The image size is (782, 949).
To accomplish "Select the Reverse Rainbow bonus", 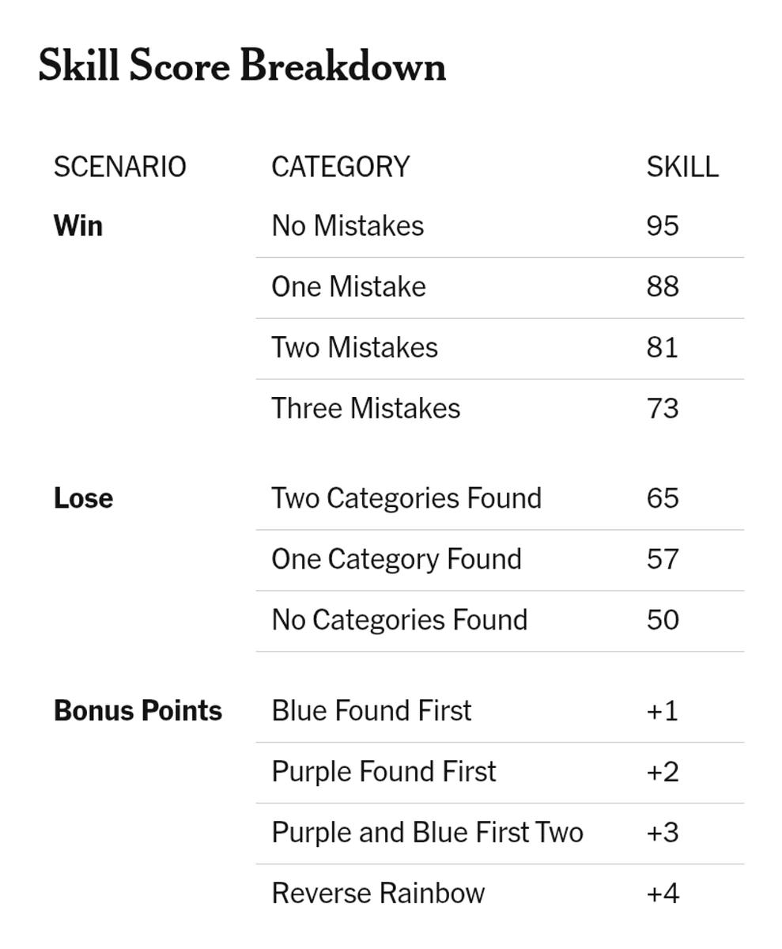I will [378, 893].
